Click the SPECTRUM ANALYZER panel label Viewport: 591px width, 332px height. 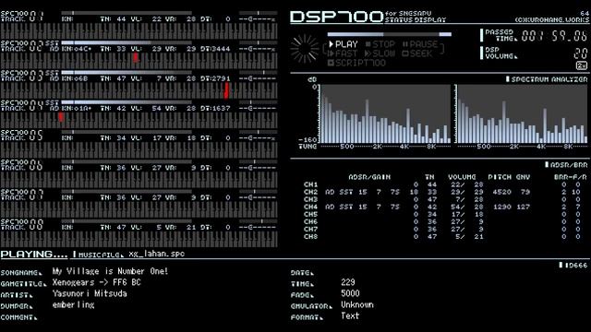[547, 79]
